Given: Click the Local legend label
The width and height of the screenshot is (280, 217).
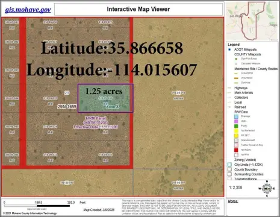Looking at the screenshot, I should pos(238,102).
